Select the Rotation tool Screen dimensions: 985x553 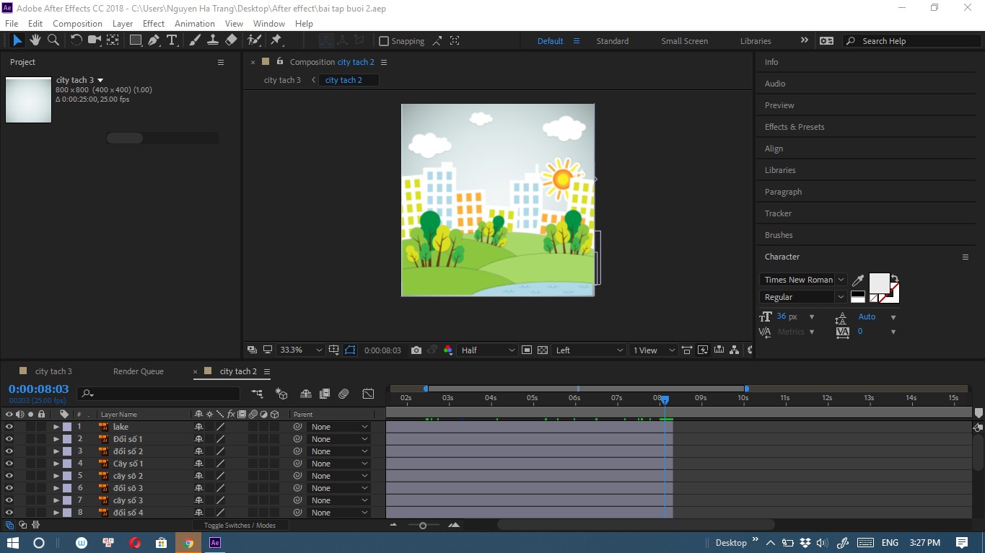(76, 40)
